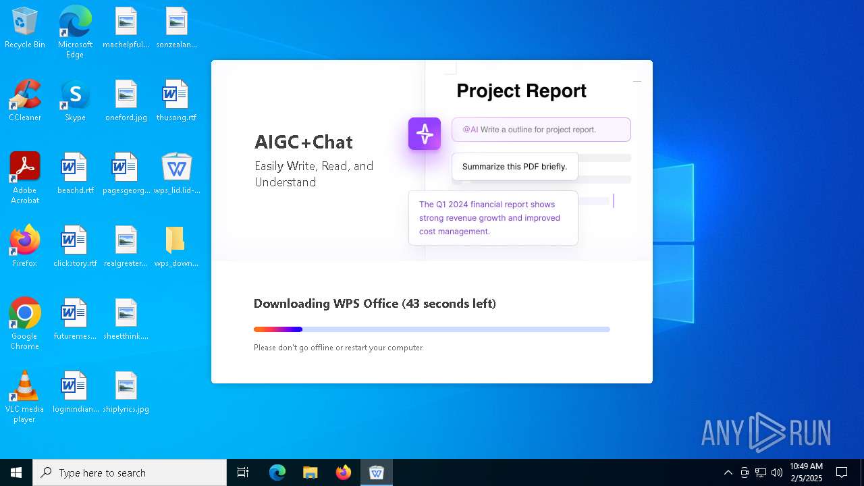The width and height of the screenshot is (864, 486).
Task: Open VLC media player shortcut
Action: (25, 397)
